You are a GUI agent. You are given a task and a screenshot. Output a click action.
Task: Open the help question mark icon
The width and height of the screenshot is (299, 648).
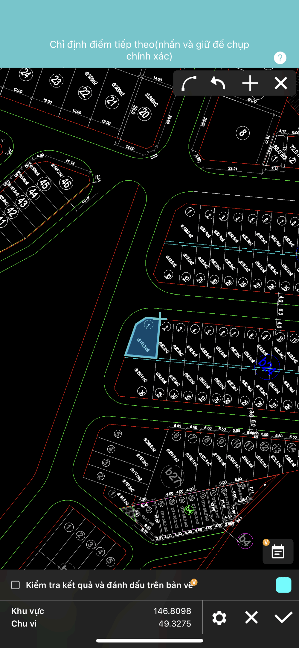coord(280,58)
